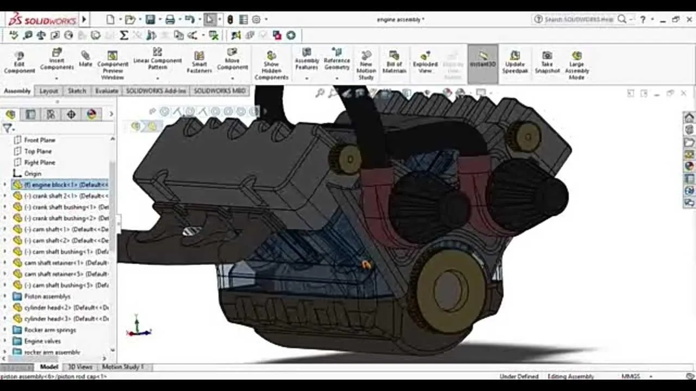Click the Sigma mass properties icon
This screenshot has width=696, height=391.
point(124,35)
